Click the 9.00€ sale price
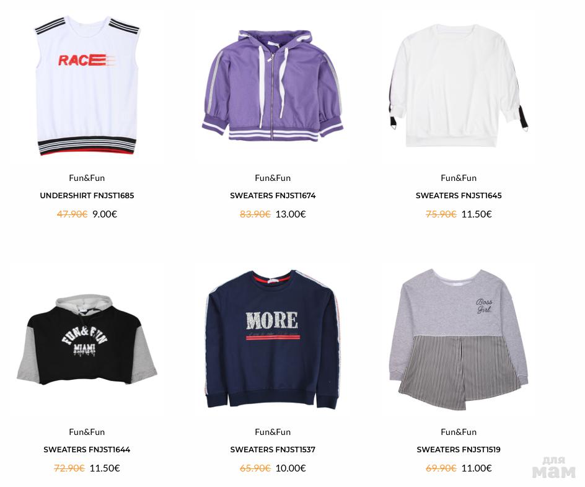The image size is (585, 487). (x=105, y=214)
